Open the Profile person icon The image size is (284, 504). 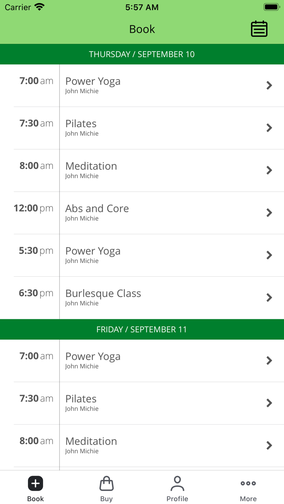(177, 483)
